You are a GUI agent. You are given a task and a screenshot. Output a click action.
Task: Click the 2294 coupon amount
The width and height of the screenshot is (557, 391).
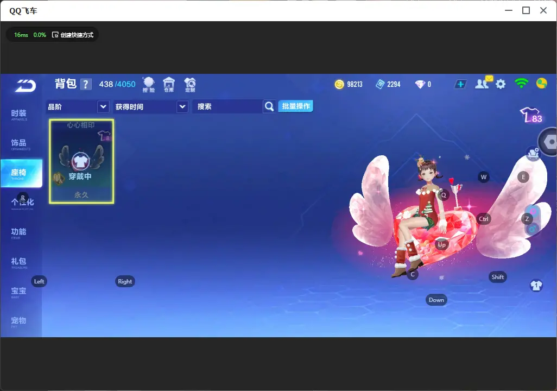tap(394, 84)
